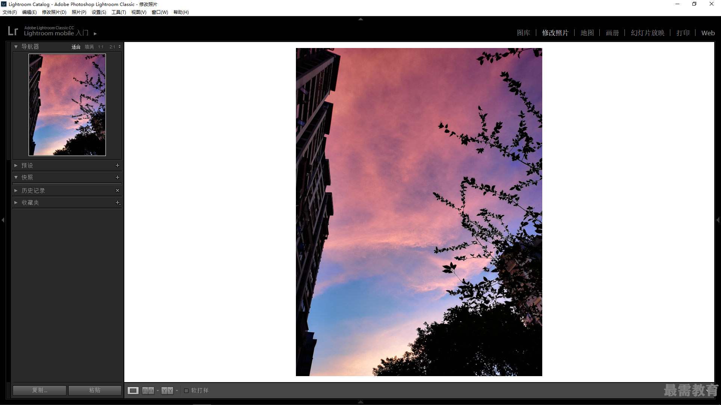
Task: Open the navigator zoom ratio stepper menu
Action: point(120,47)
